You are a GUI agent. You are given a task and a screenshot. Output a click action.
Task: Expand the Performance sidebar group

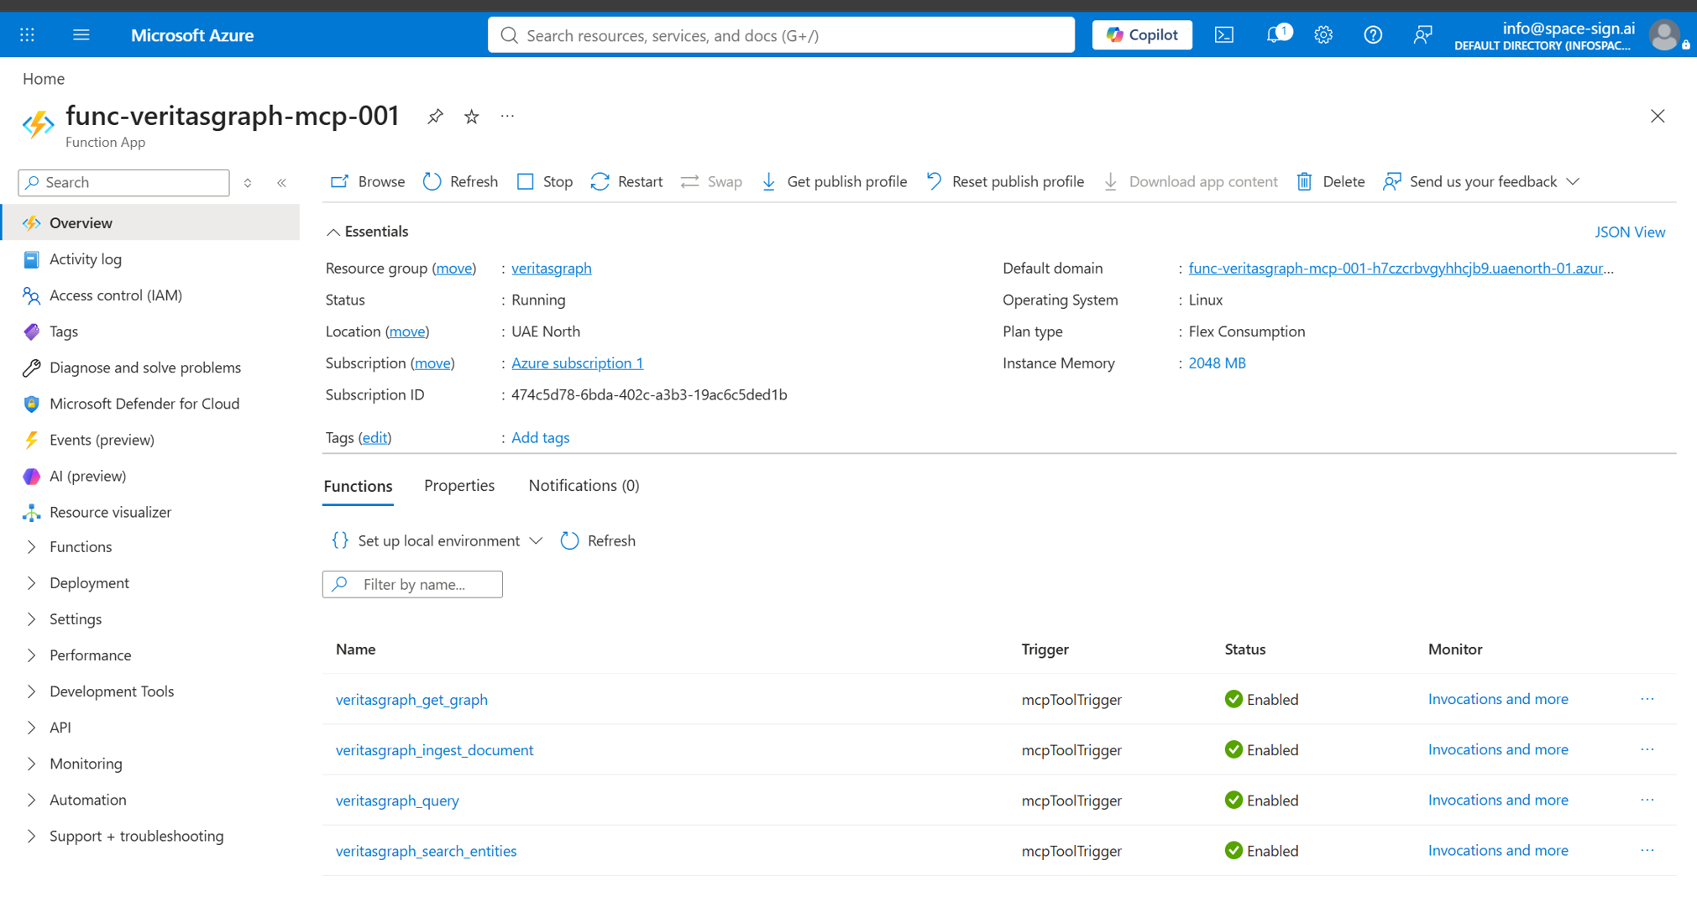point(90,655)
